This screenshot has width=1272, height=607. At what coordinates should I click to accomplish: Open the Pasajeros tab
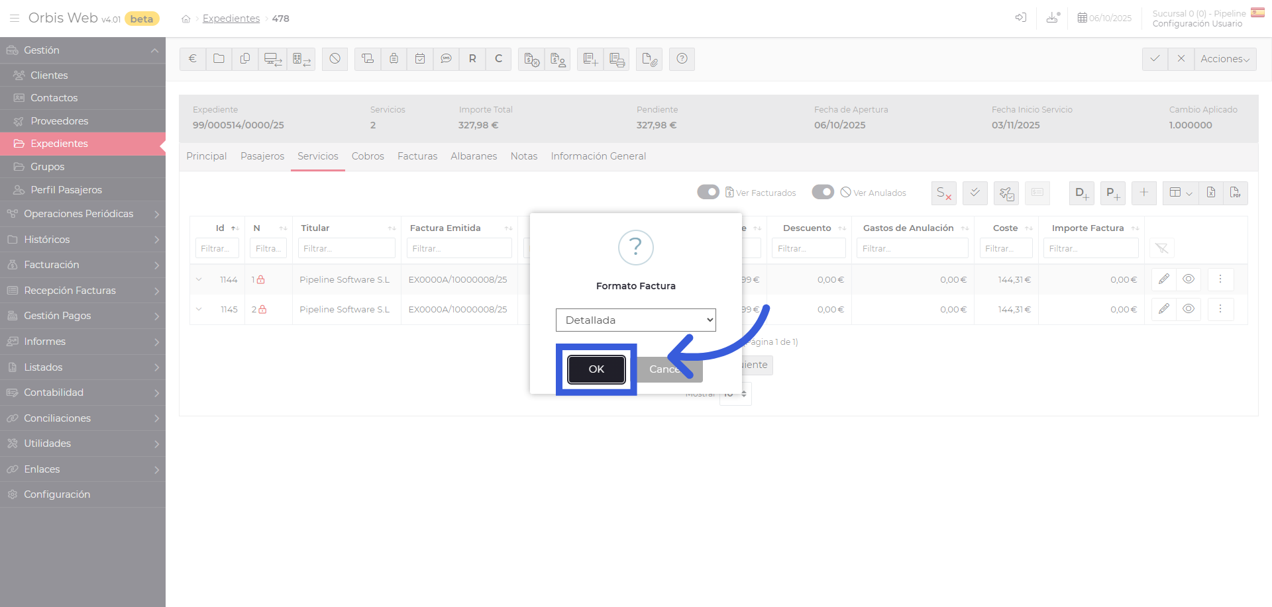262,156
